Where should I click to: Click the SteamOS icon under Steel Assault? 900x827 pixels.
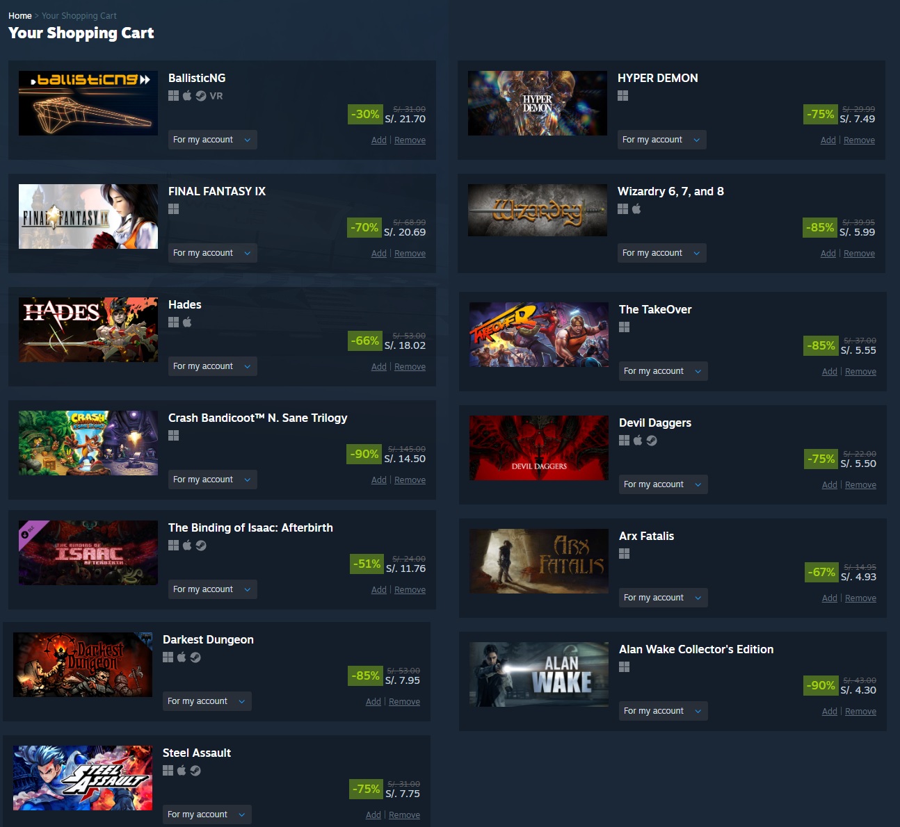click(x=195, y=770)
